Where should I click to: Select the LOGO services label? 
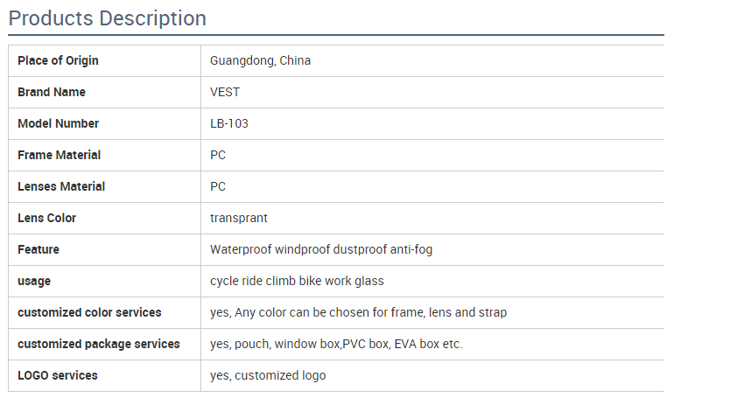[x=58, y=375]
